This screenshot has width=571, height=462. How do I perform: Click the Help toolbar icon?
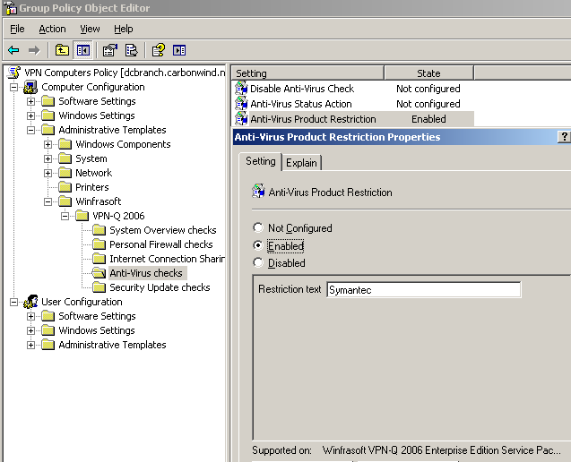tap(159, 50)
